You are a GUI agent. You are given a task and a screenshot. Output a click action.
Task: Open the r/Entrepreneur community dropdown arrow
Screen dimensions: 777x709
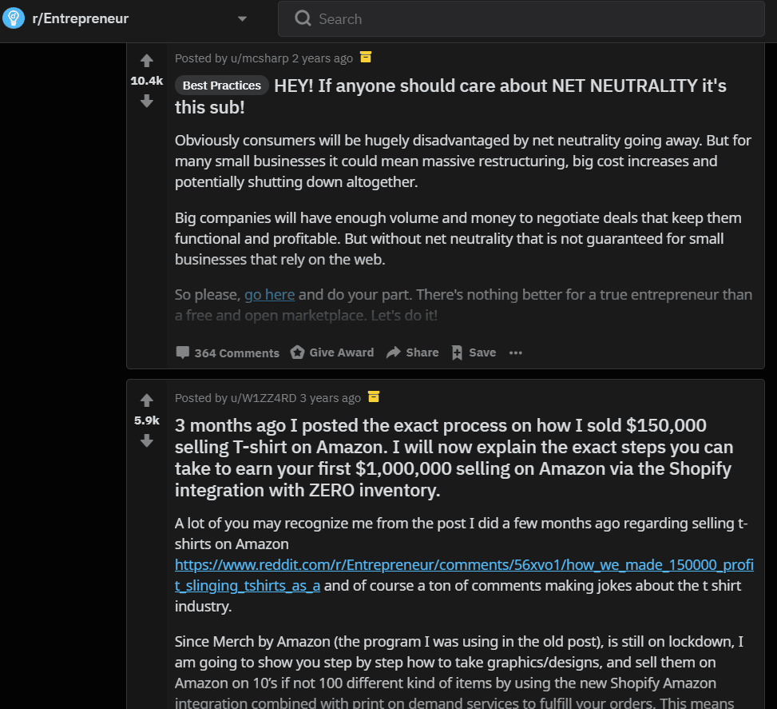point(242,19)
